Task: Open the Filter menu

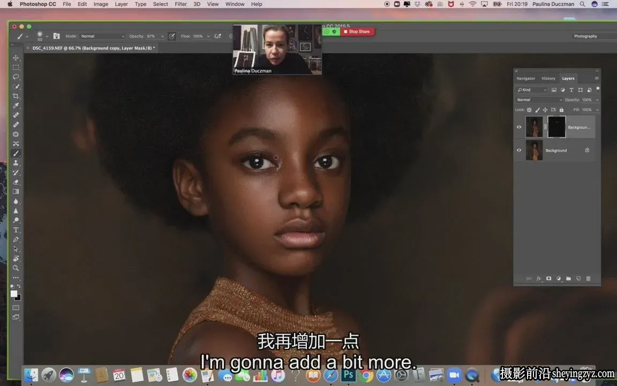Action: 180,4
